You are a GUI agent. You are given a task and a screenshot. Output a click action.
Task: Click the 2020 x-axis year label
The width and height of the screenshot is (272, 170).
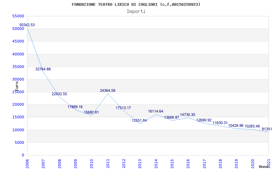(x=253, y=164)
